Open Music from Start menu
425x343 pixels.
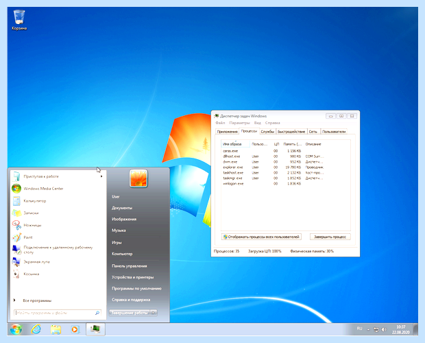click(x=119, y=230)
